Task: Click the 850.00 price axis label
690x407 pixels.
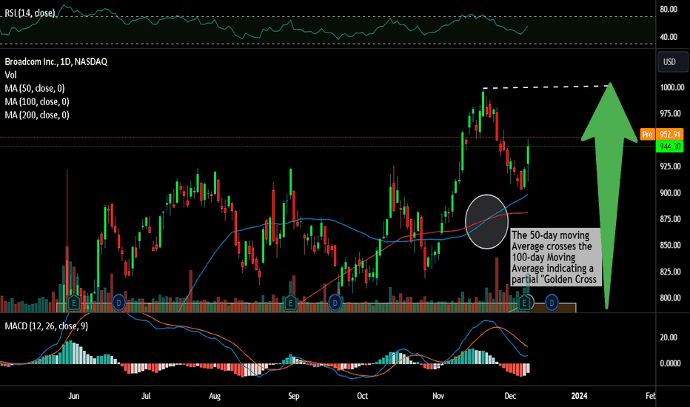Action: [670, 245]
